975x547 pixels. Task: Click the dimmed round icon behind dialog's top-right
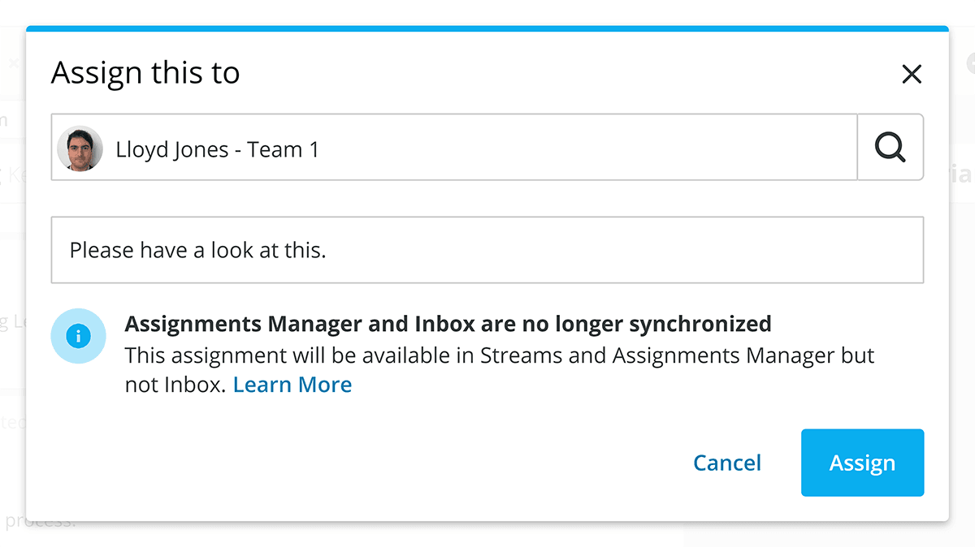970,63
